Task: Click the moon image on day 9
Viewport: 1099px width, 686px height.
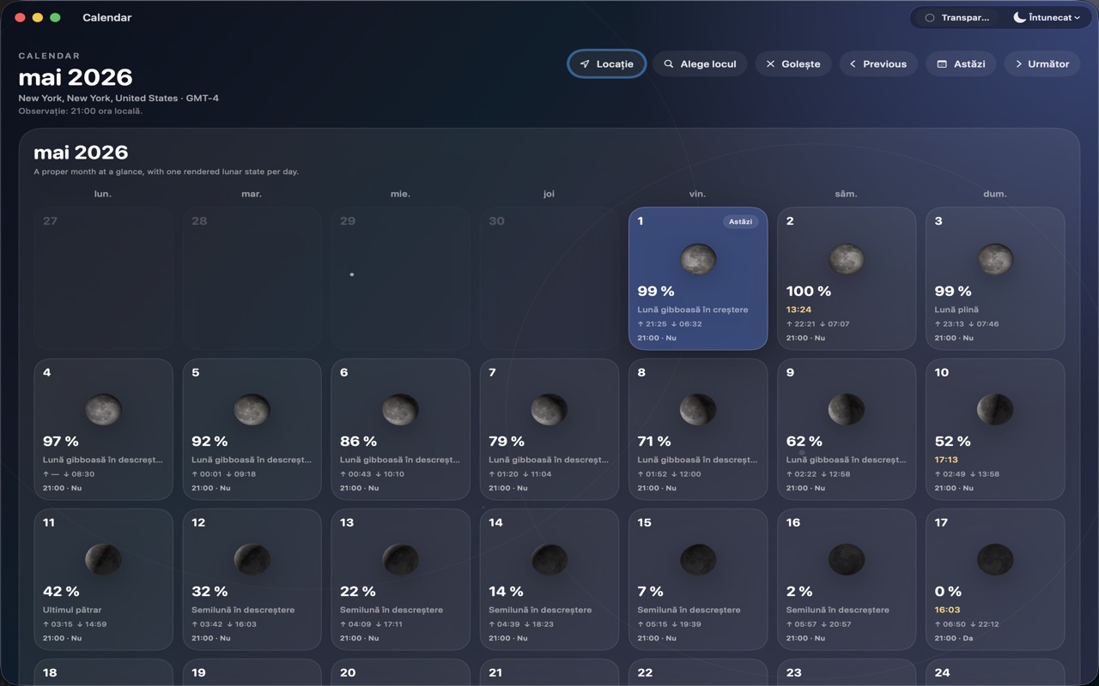Action: tap(847, 409)
